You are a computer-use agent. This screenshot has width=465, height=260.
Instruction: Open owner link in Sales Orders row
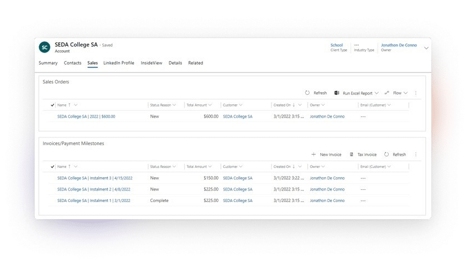point(327,116)
